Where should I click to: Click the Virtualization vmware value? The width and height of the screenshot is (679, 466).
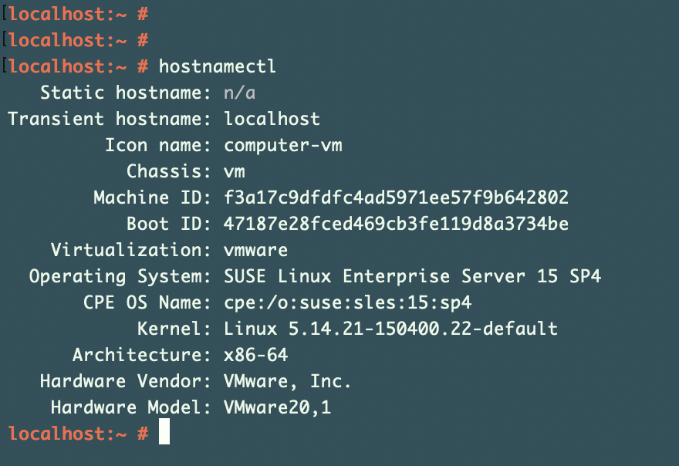255,250
